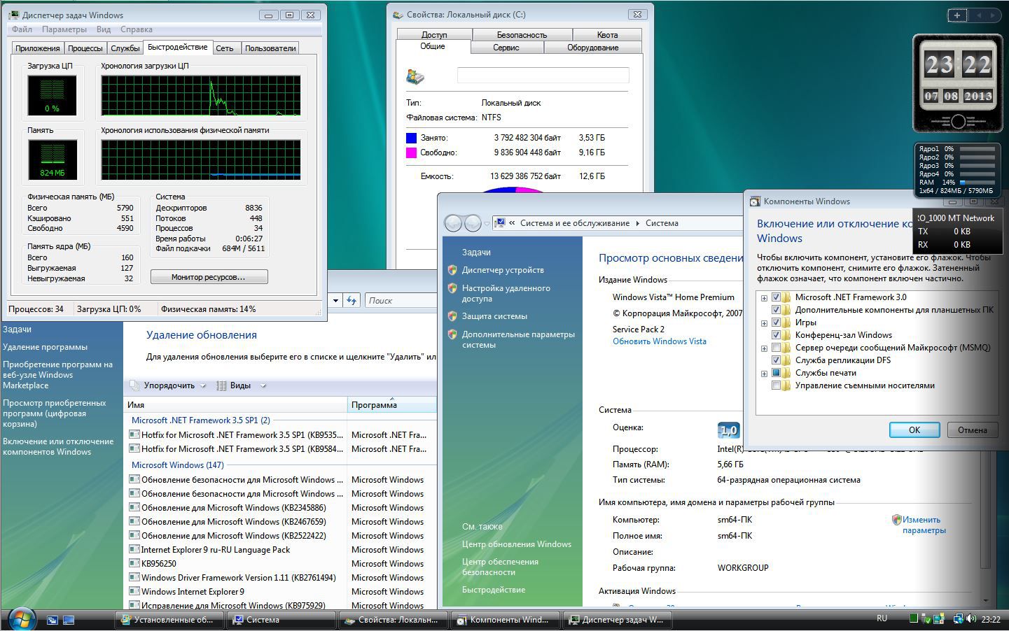Click the blue Занято color swatch

(x=411, y=138)
